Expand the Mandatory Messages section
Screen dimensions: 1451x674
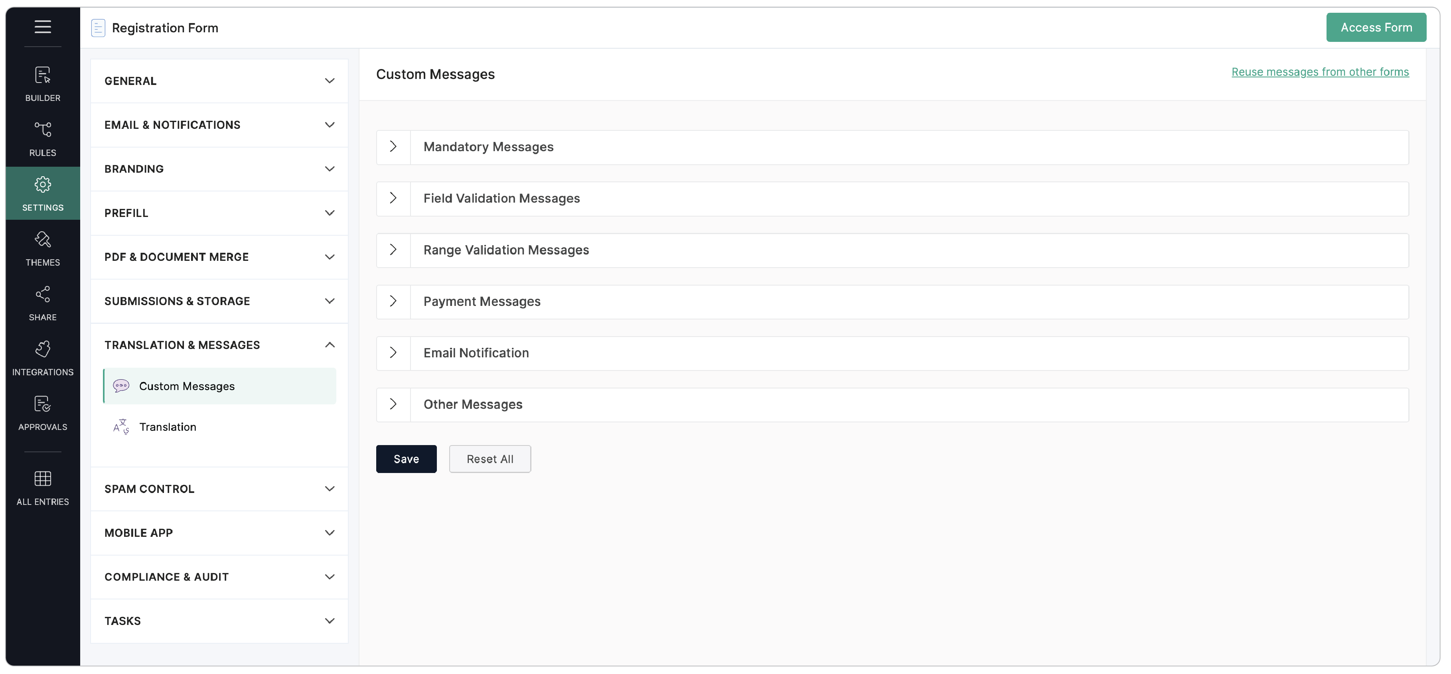pos(393,146)
